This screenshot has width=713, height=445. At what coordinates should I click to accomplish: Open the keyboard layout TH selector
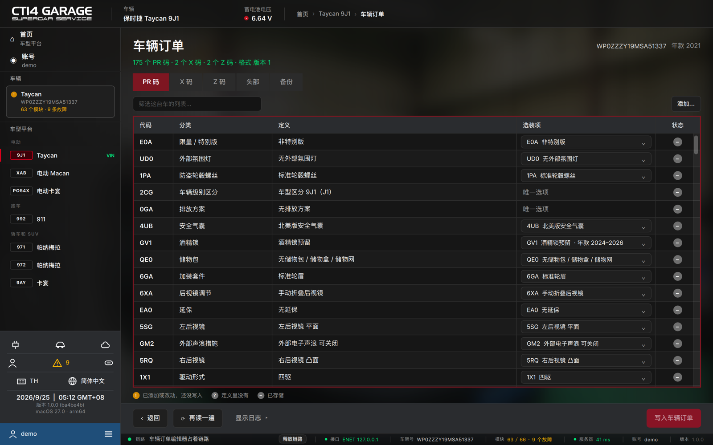(28, 381)
